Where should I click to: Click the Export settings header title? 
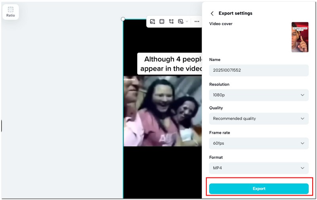point(235,13)
